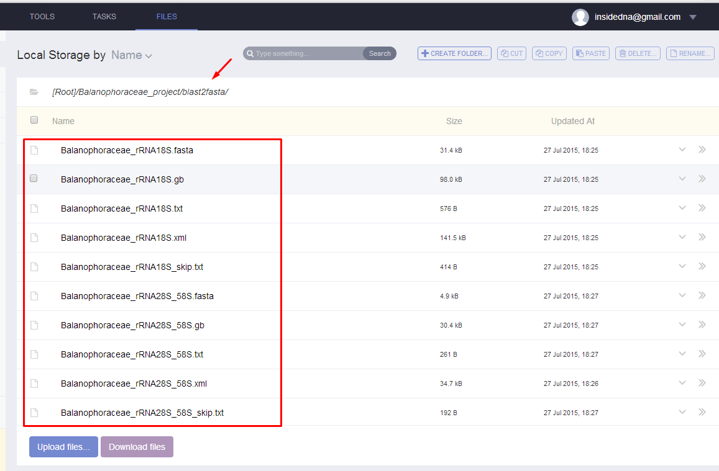The width and height of the screenshot is (719, 471).
Task: Open file Balanophoraceae_rRNA28S_58S.xml
Action: 134,384
